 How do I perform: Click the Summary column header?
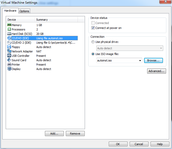coord(56,20)
